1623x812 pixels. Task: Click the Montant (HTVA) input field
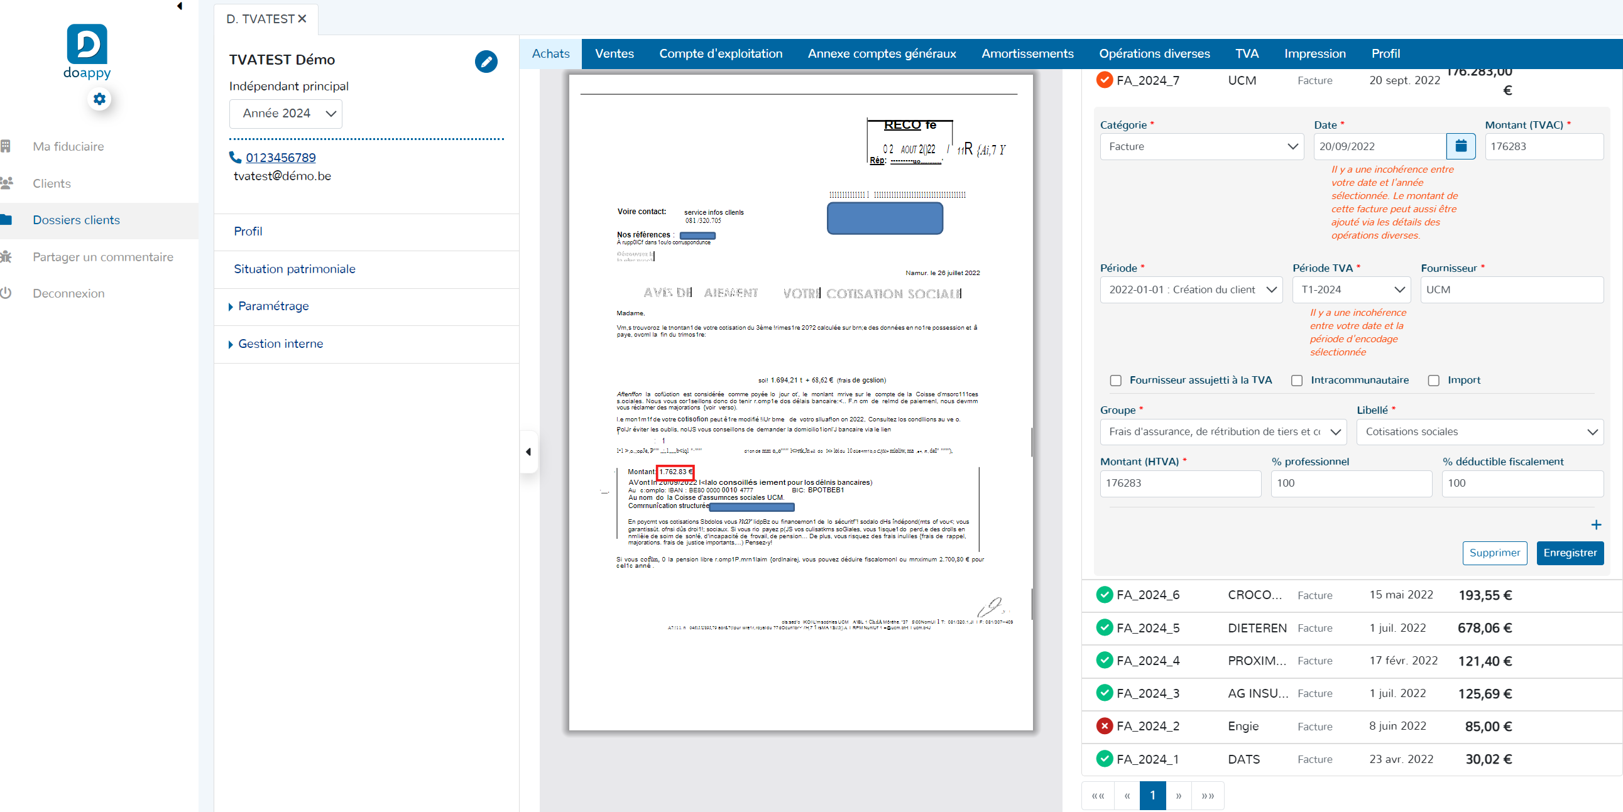point(1180,483)
